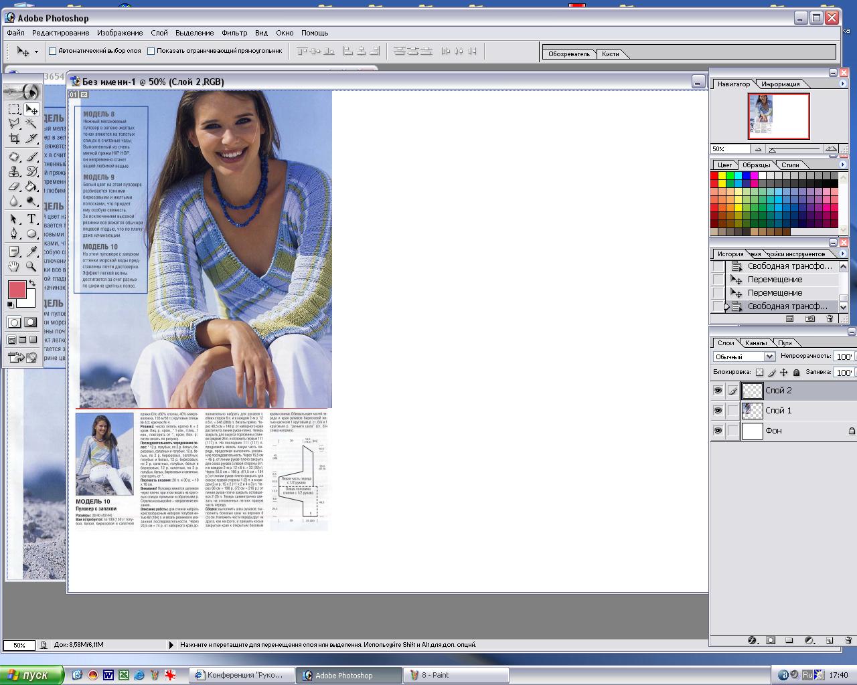Create a new layer set folder

click(789, 640)
